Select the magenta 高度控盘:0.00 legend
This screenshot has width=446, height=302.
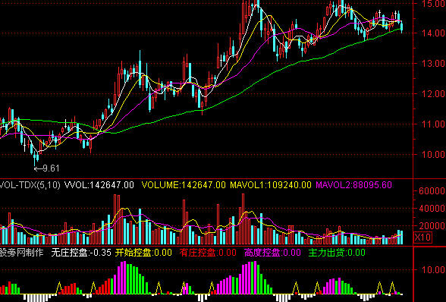[272, 253]
